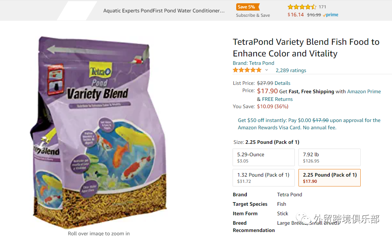Click the sponsored product's star rating
This screenshot has width=392, height=236.
point(302,7)
